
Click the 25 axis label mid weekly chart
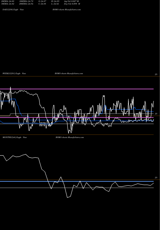[156, 114]
